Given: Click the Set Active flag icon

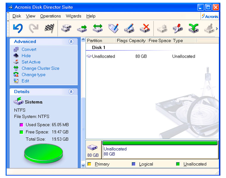Looking at the screenshot, I should pyautogui.click(x=16, y=62).
